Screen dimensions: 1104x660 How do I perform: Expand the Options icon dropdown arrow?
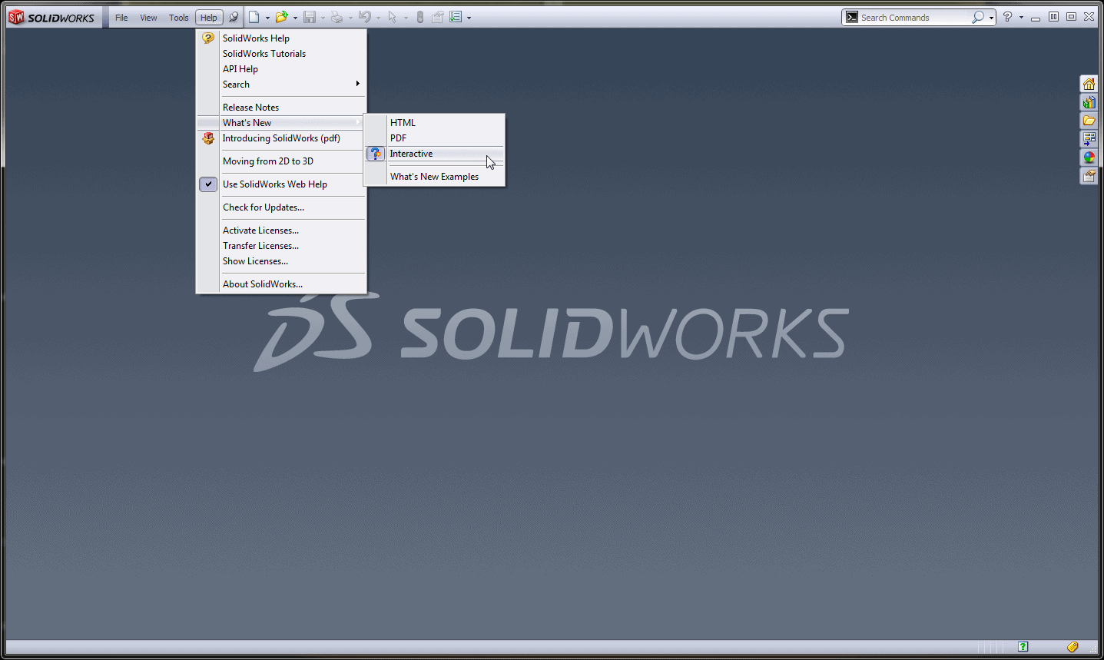coord(469,18)
